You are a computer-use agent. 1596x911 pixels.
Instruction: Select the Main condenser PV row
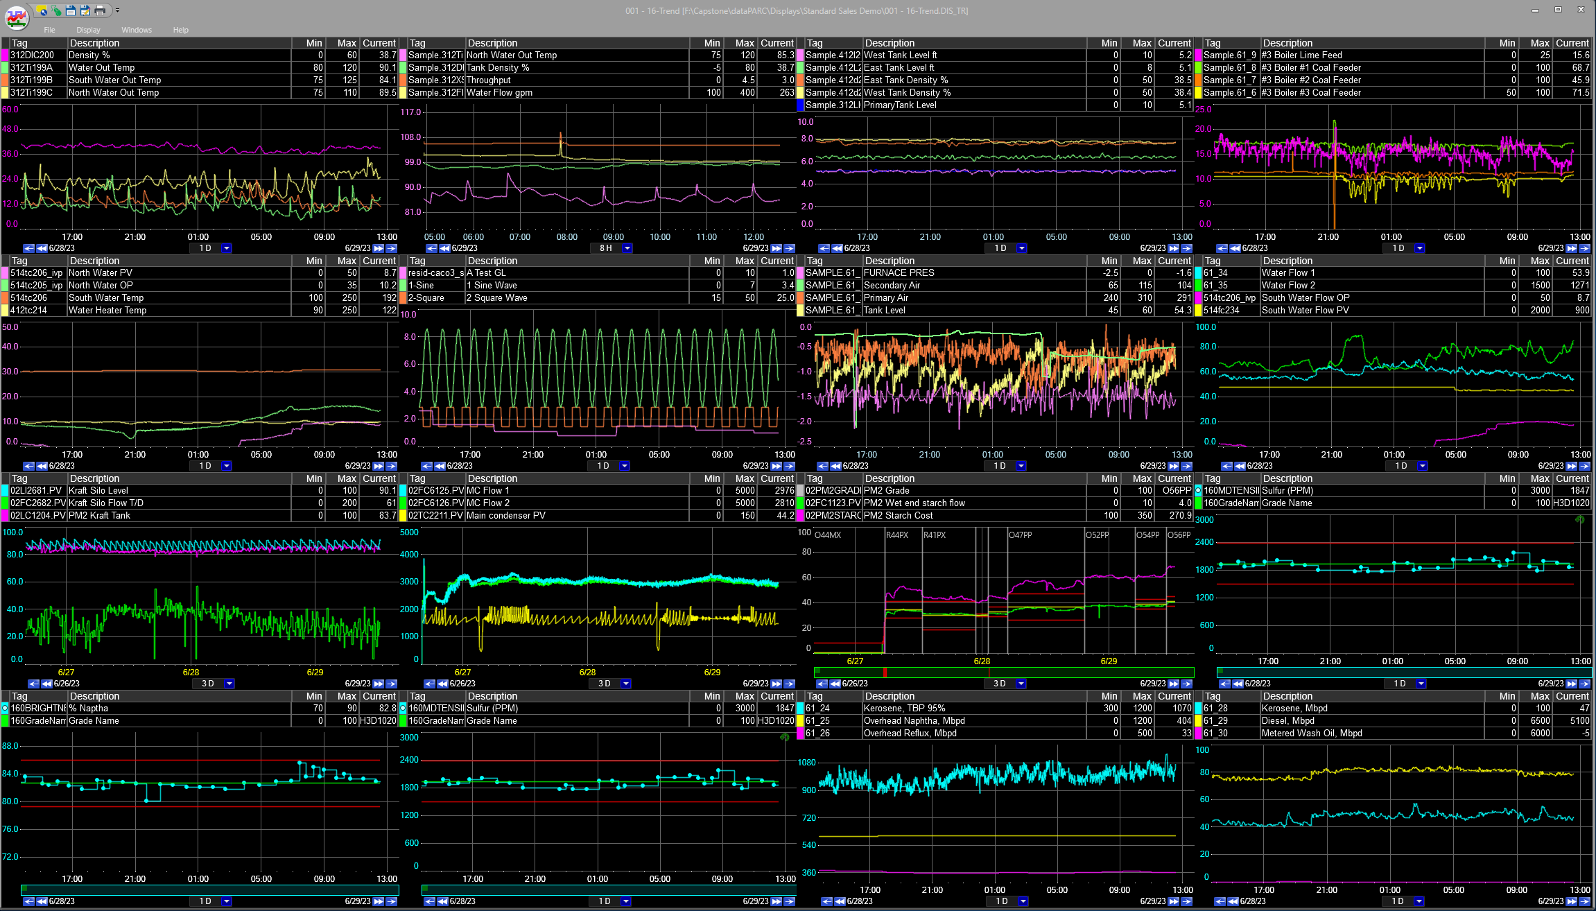click(598, 516)
